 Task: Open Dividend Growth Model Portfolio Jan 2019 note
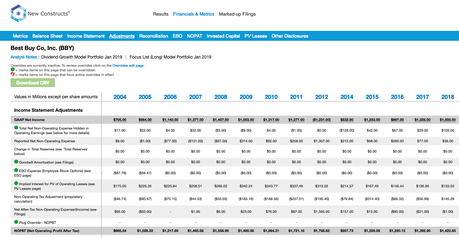click(82, 57)
